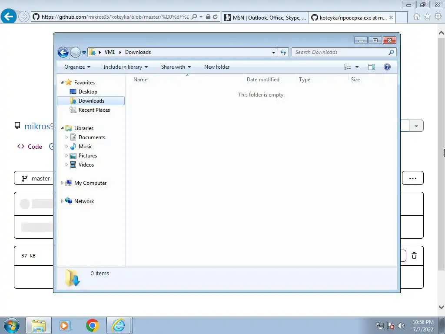
Task: Open Google Chrome from the taskbar
Action: (x=92, y=325)
